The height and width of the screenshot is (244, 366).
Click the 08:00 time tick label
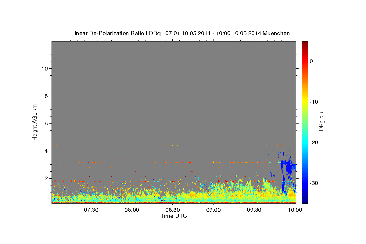132,210
